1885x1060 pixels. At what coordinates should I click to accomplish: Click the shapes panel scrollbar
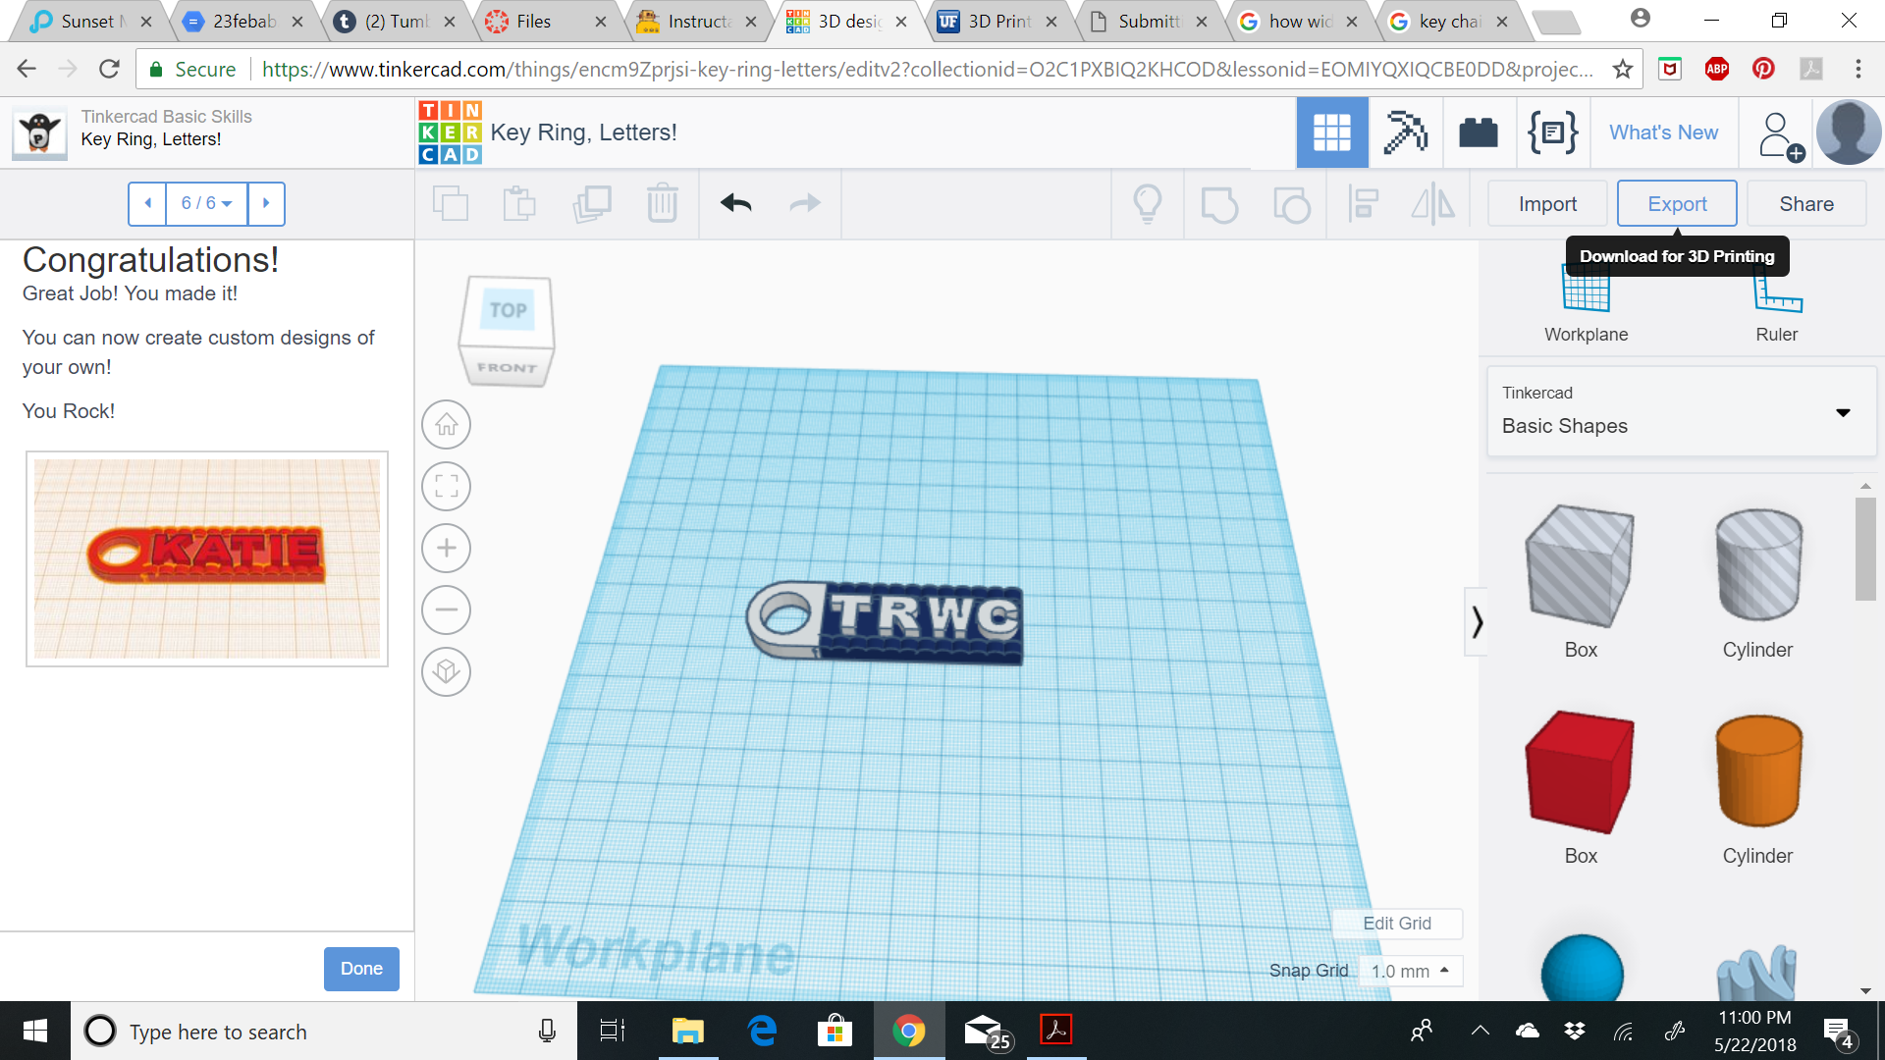tap(1865, 548)
